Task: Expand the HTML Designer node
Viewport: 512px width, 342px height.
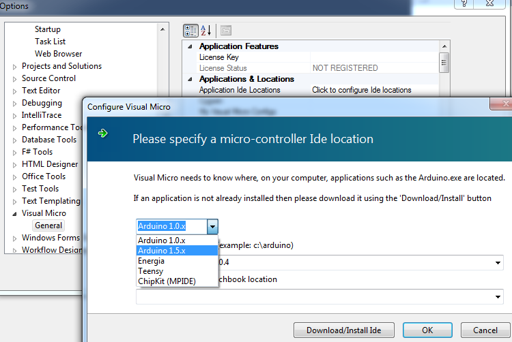Action: [x=14, y=165]
